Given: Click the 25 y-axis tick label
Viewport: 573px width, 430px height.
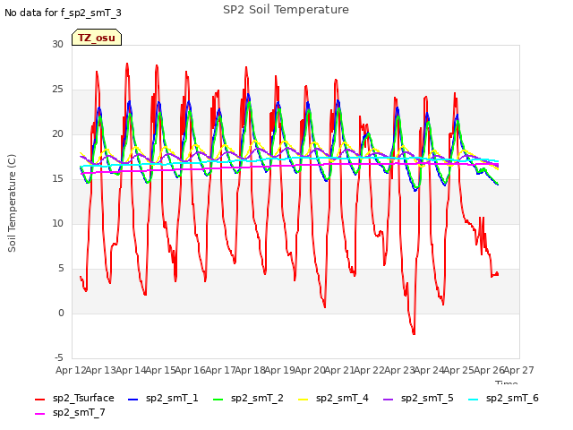Looking at the screenshot, I should pos(57,90).
